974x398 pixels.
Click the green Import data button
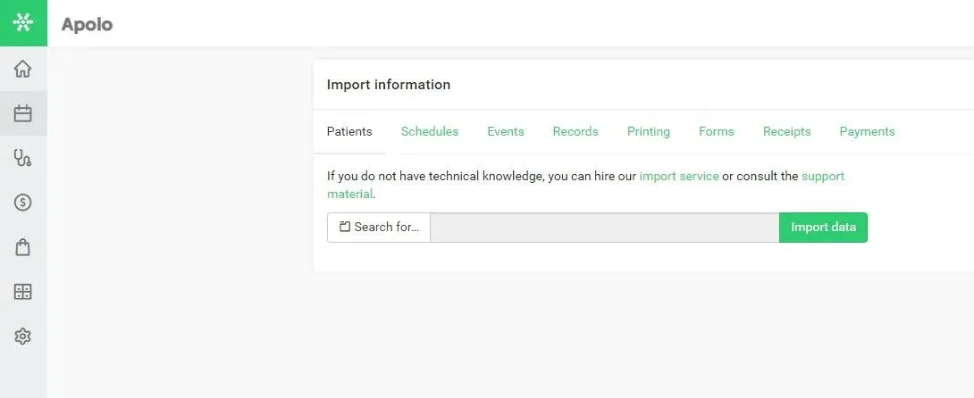tap(823, 228)
